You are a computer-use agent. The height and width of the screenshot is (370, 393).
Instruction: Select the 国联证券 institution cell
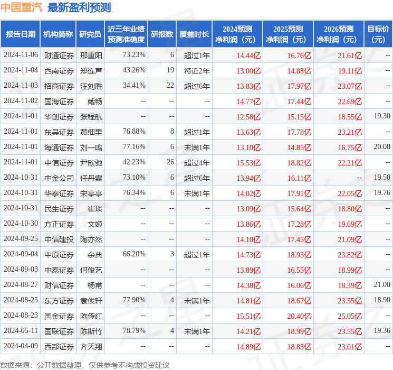tap(59, 331)
